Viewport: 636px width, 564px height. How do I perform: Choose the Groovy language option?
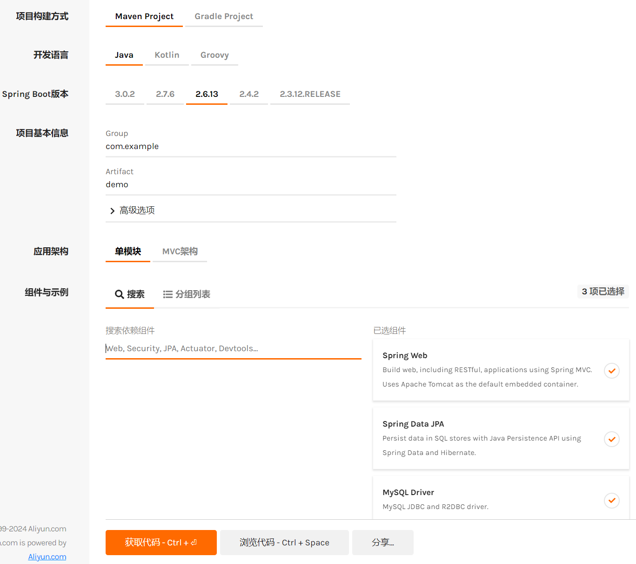pyautogui.click(x=214, y=55)
